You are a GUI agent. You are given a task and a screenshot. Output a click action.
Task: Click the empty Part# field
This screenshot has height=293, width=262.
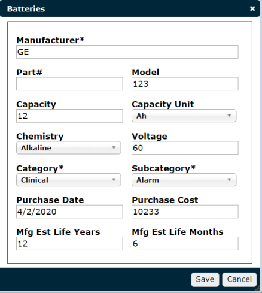(69, 84)
